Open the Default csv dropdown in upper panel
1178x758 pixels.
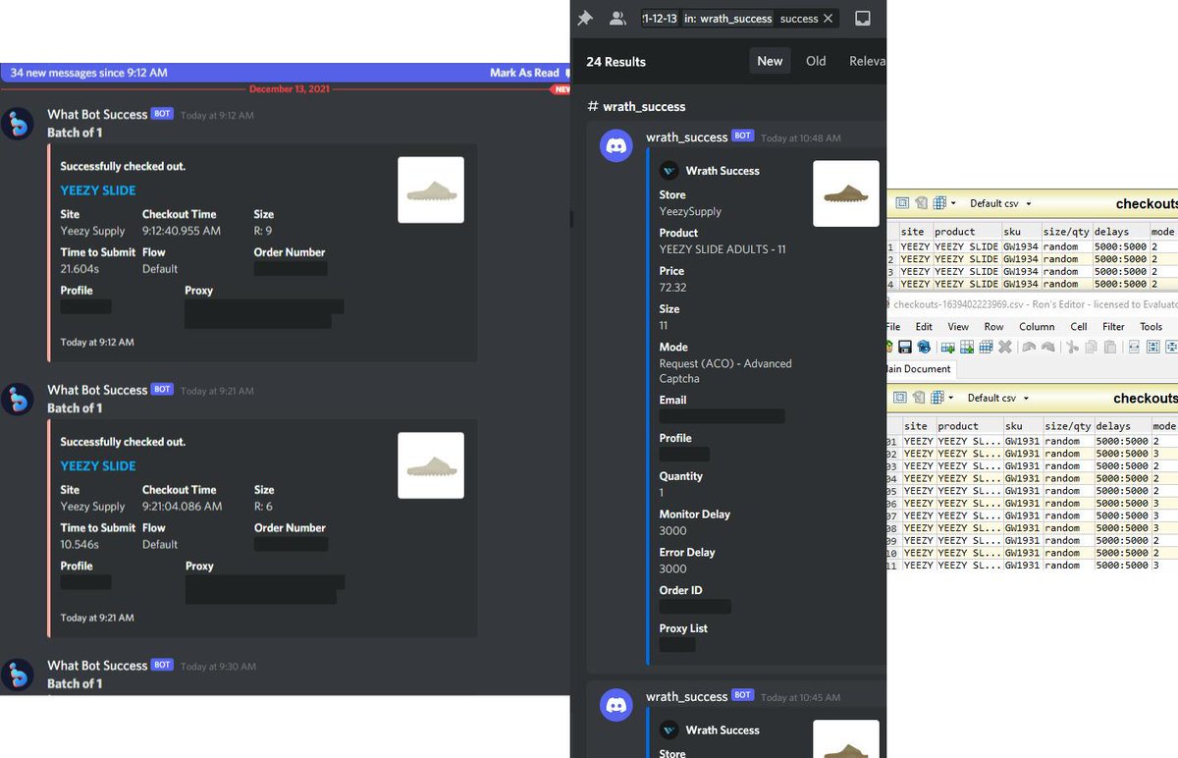(x=1001, y=204)
